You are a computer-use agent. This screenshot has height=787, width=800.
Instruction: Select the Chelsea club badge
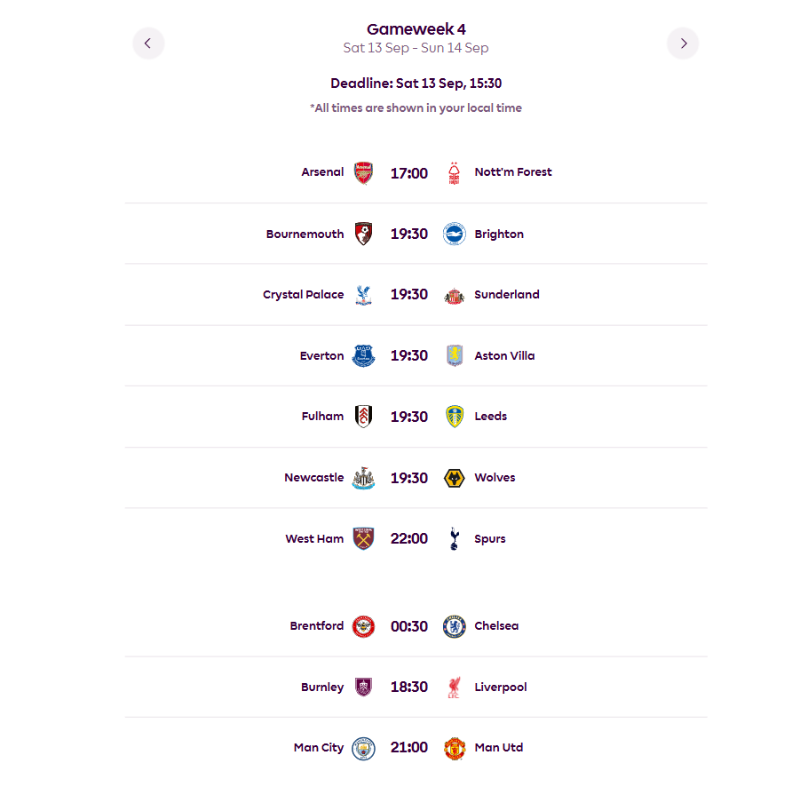[x=455, y=626]
